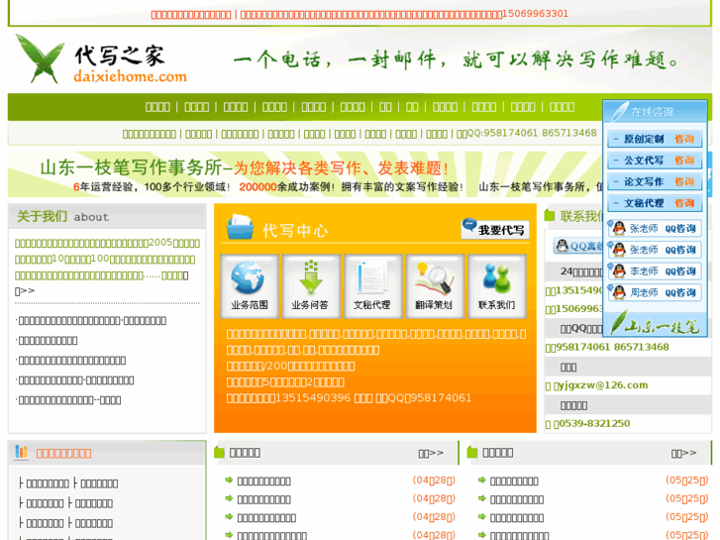Viewport: 720px width, 540px height.
Task: Click the penguin icon beside 李老师
Action: click(618, 270)
